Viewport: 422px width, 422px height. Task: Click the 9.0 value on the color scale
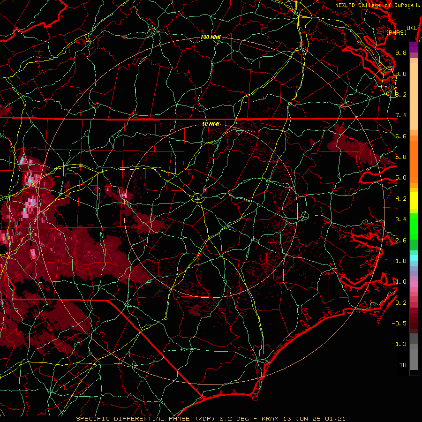(x=401, y=74)
